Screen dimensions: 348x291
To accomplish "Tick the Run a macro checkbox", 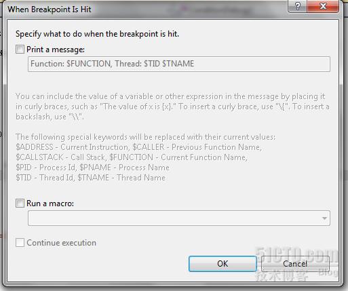I will [20, 203].
